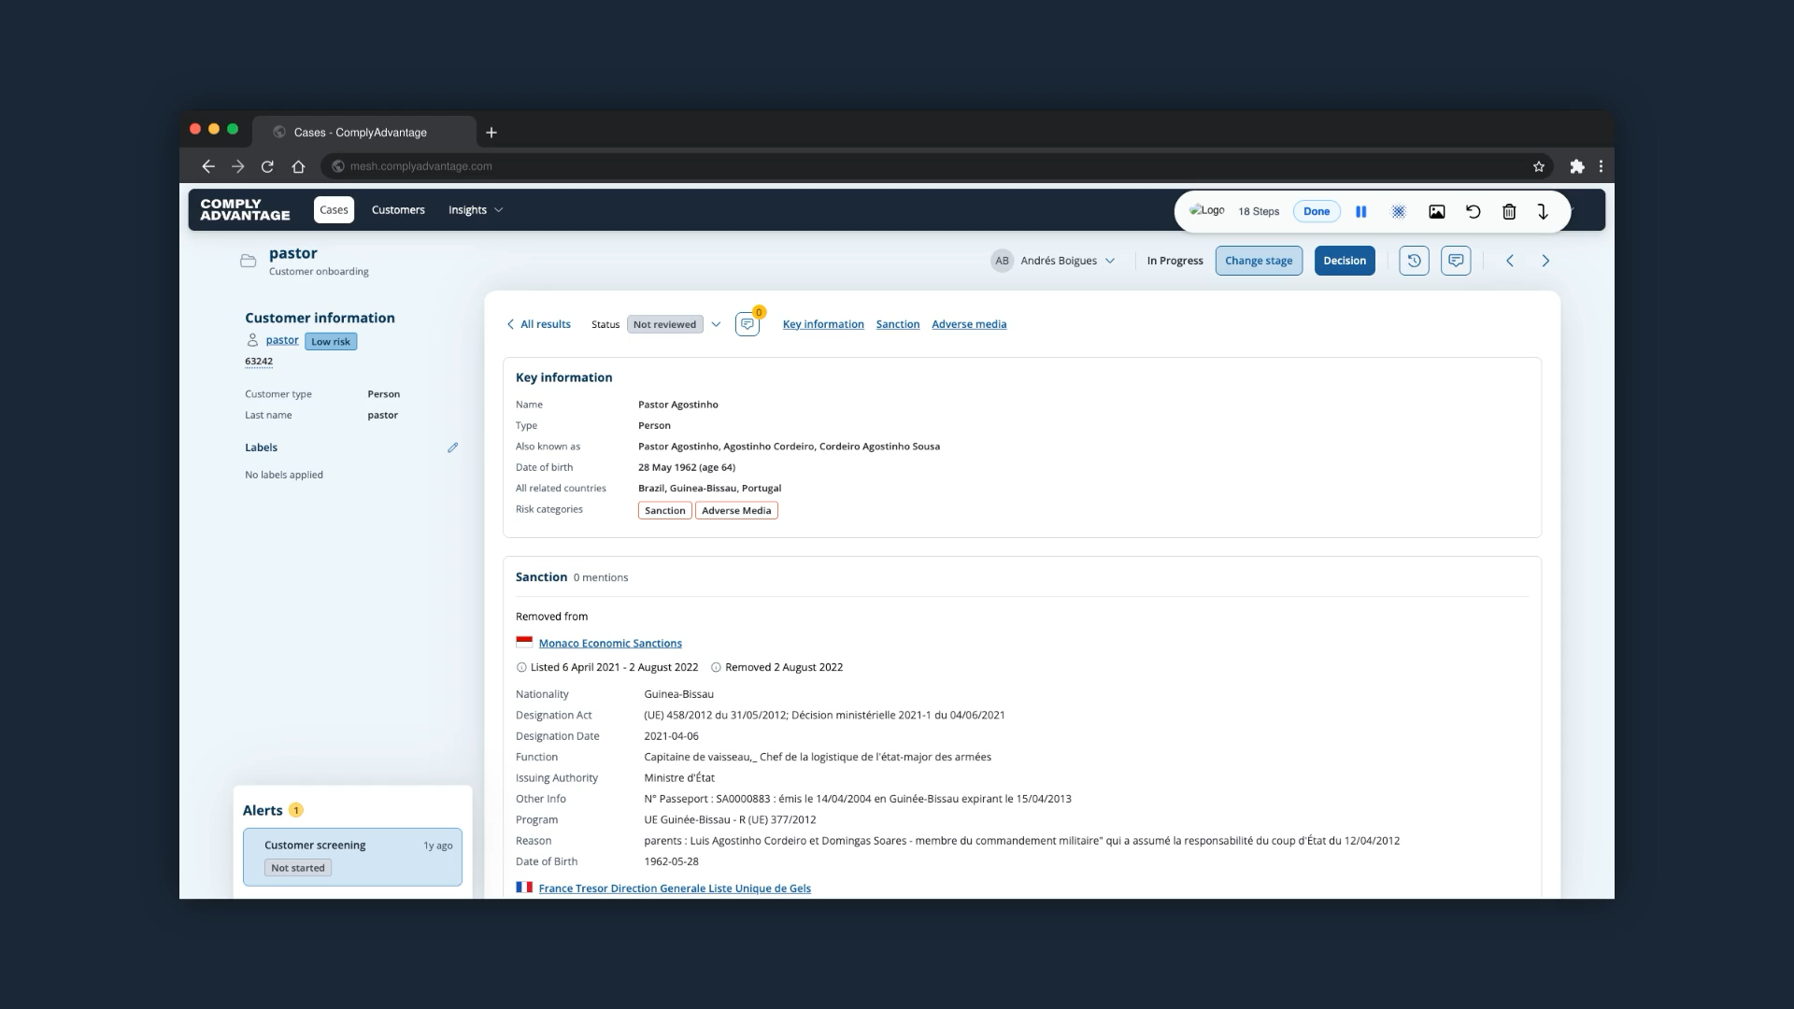Viewport: 1794px width, 1009px height.
Task: Go forward in browser history
Action: tap(237, 166)
